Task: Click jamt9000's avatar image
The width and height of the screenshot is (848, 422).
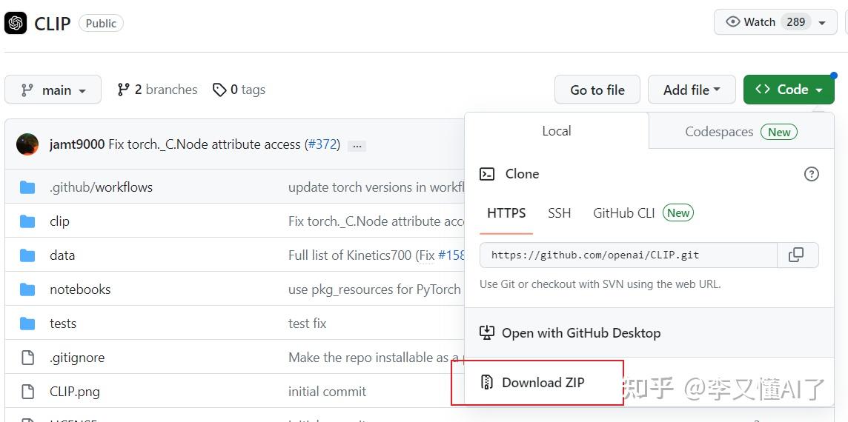Action: click(27, 144)
